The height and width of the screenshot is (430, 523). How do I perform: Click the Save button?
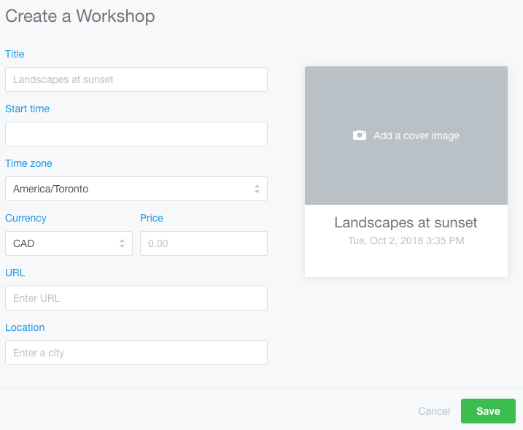click(x=488, y=411)
